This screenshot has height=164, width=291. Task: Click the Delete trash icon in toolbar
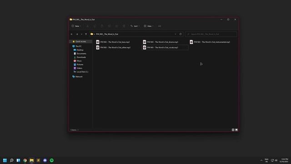124,26
